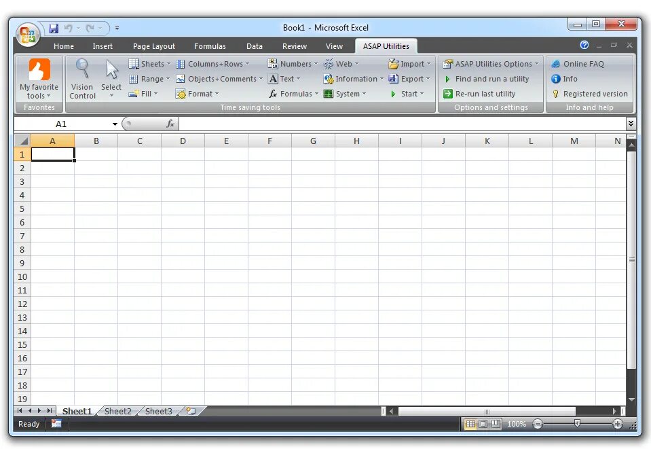Open My favorite tools

coord(39,79)
